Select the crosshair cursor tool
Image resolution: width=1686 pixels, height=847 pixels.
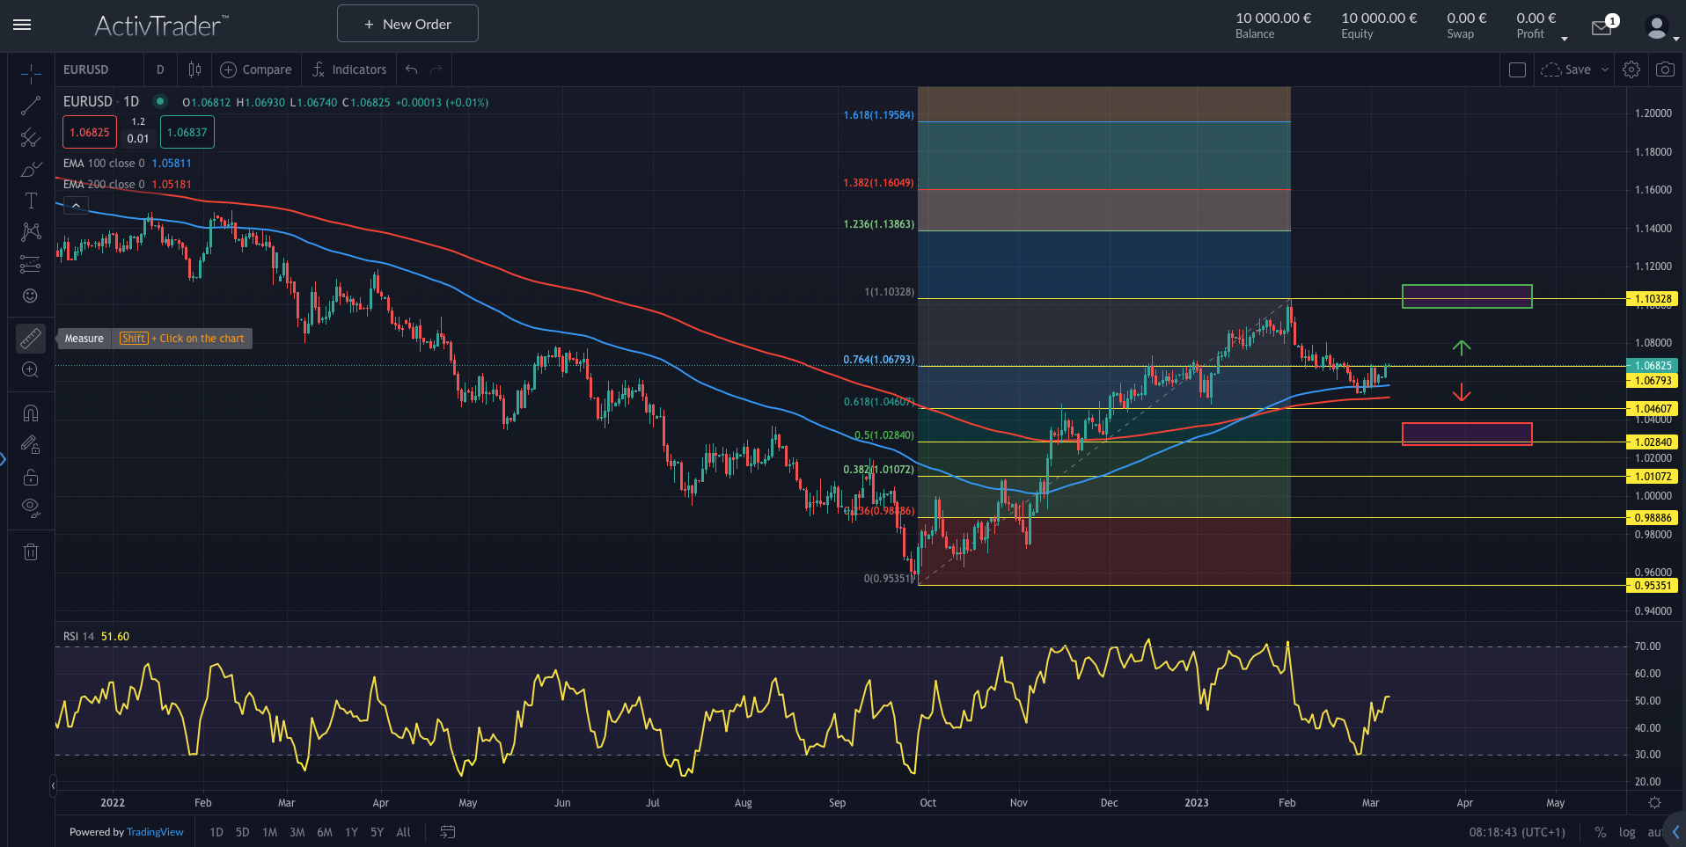[x=31, y=74]
